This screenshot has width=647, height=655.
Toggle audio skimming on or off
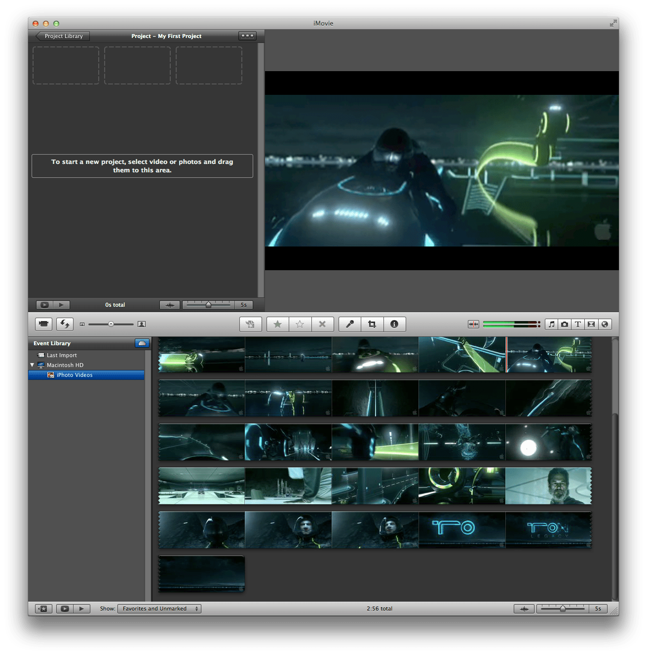tap(473, 324)
